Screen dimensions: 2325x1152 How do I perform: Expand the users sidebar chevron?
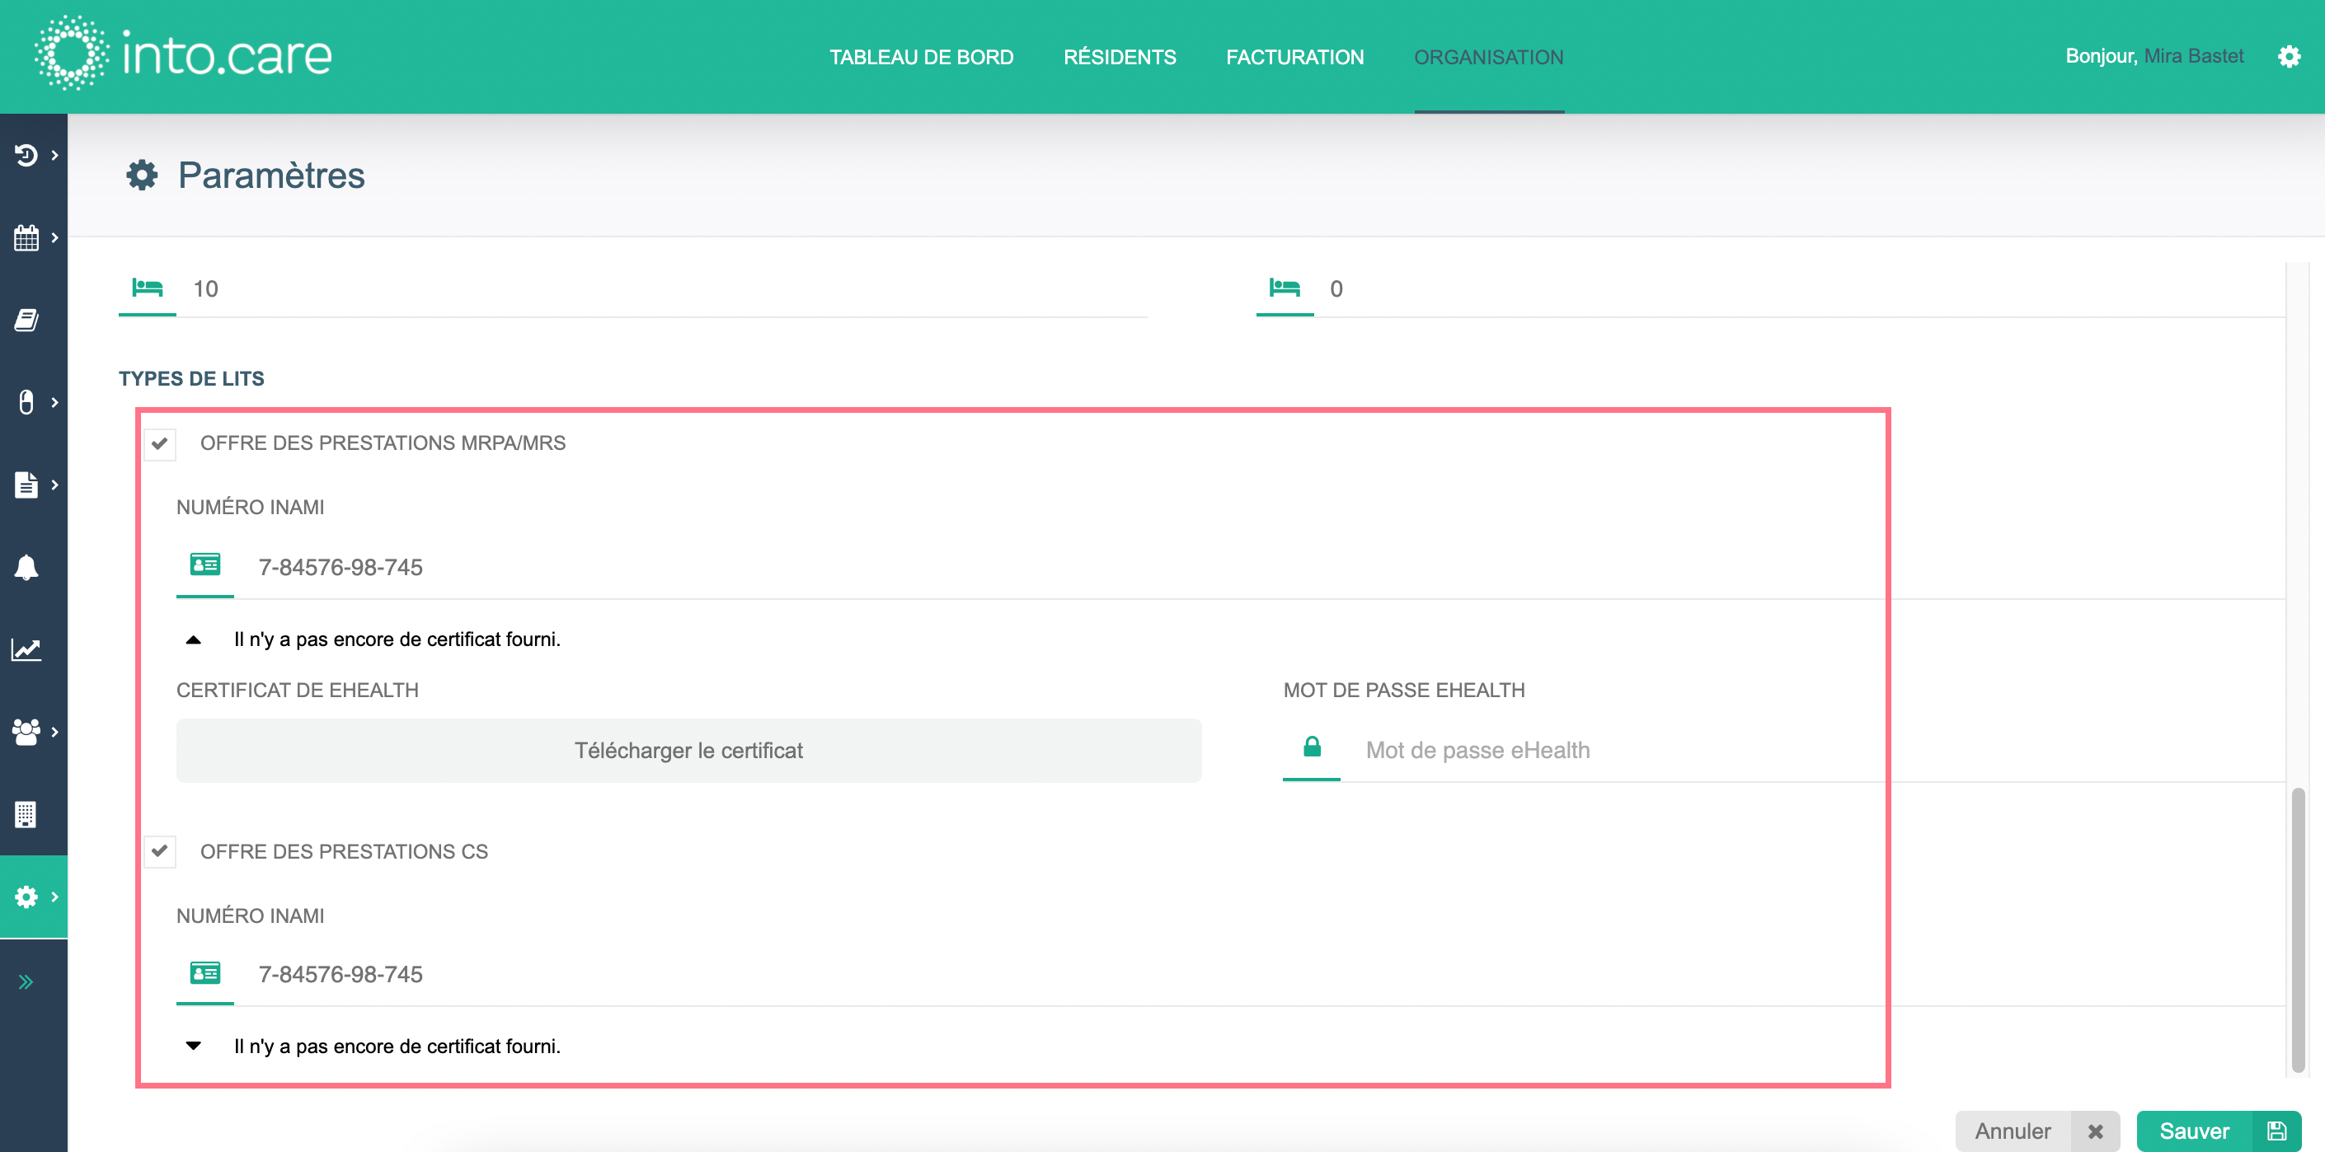pyautogui.click(x=55, y=732)
